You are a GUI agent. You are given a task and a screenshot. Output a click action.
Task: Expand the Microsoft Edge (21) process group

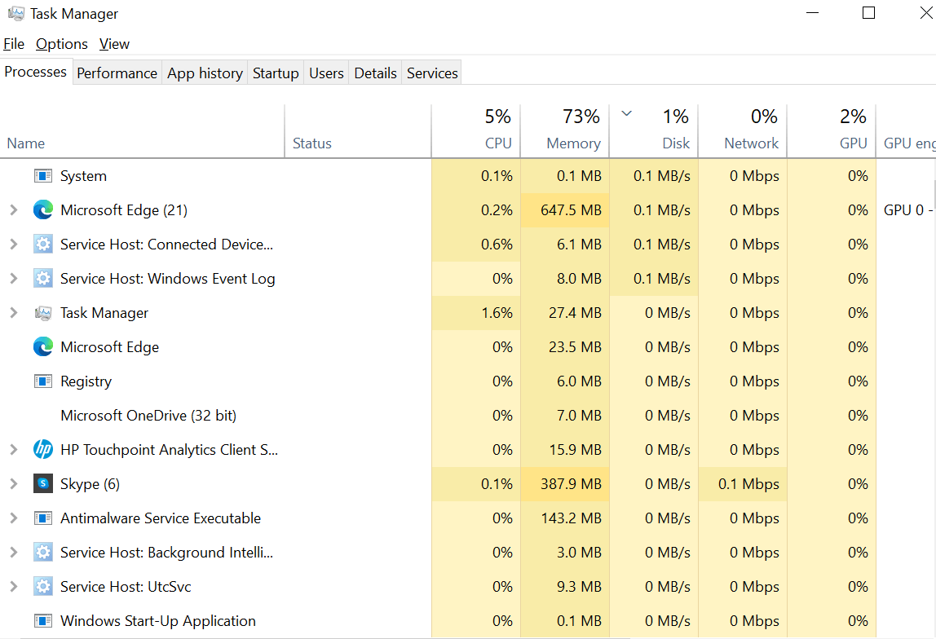14,209
